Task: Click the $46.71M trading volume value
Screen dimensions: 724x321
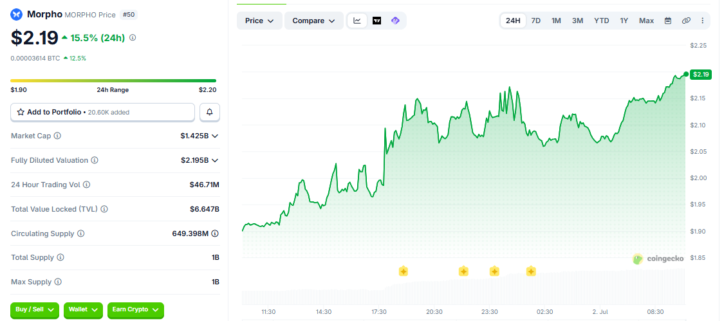Action: click(204, 185)
